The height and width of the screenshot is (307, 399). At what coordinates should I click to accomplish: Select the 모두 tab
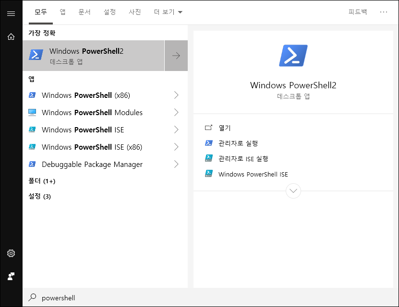click(x=41, y=12)
